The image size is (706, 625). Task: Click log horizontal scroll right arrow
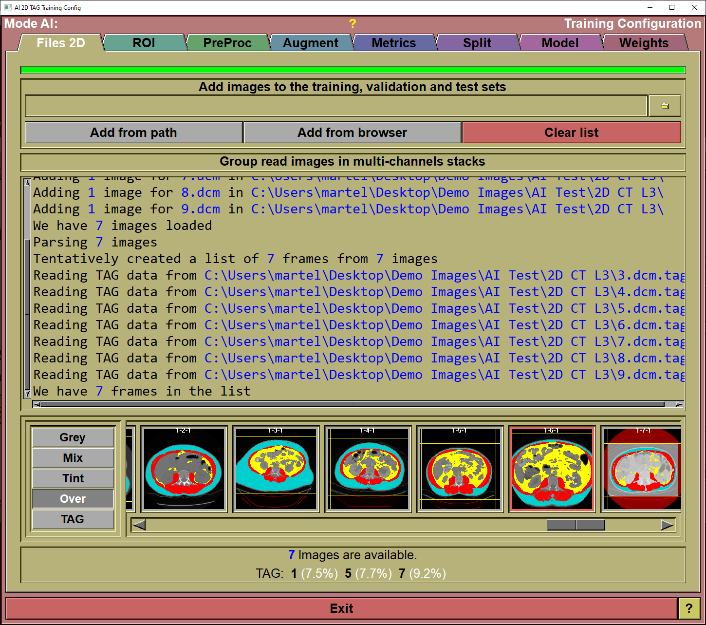679,404
